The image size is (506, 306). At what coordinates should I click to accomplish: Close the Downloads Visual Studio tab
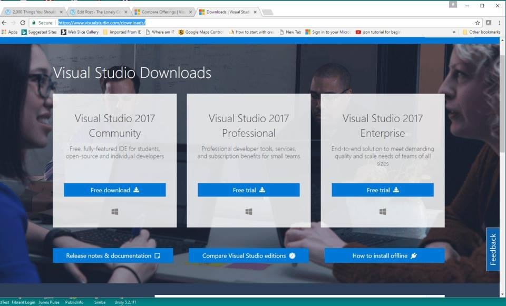tap(255, 12)
